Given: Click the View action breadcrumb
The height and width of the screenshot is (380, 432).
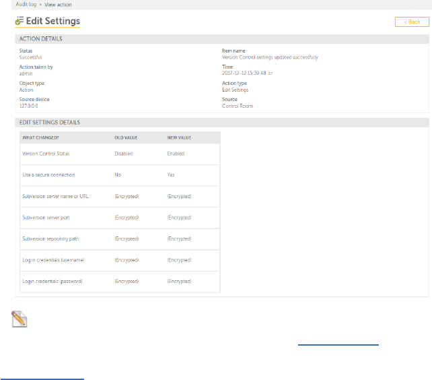Looking at the screenshot, I should click(59, 5).
